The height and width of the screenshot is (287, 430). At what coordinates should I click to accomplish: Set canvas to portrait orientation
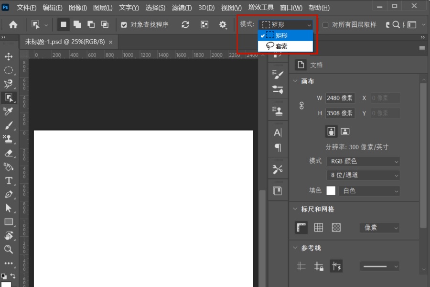331,131
